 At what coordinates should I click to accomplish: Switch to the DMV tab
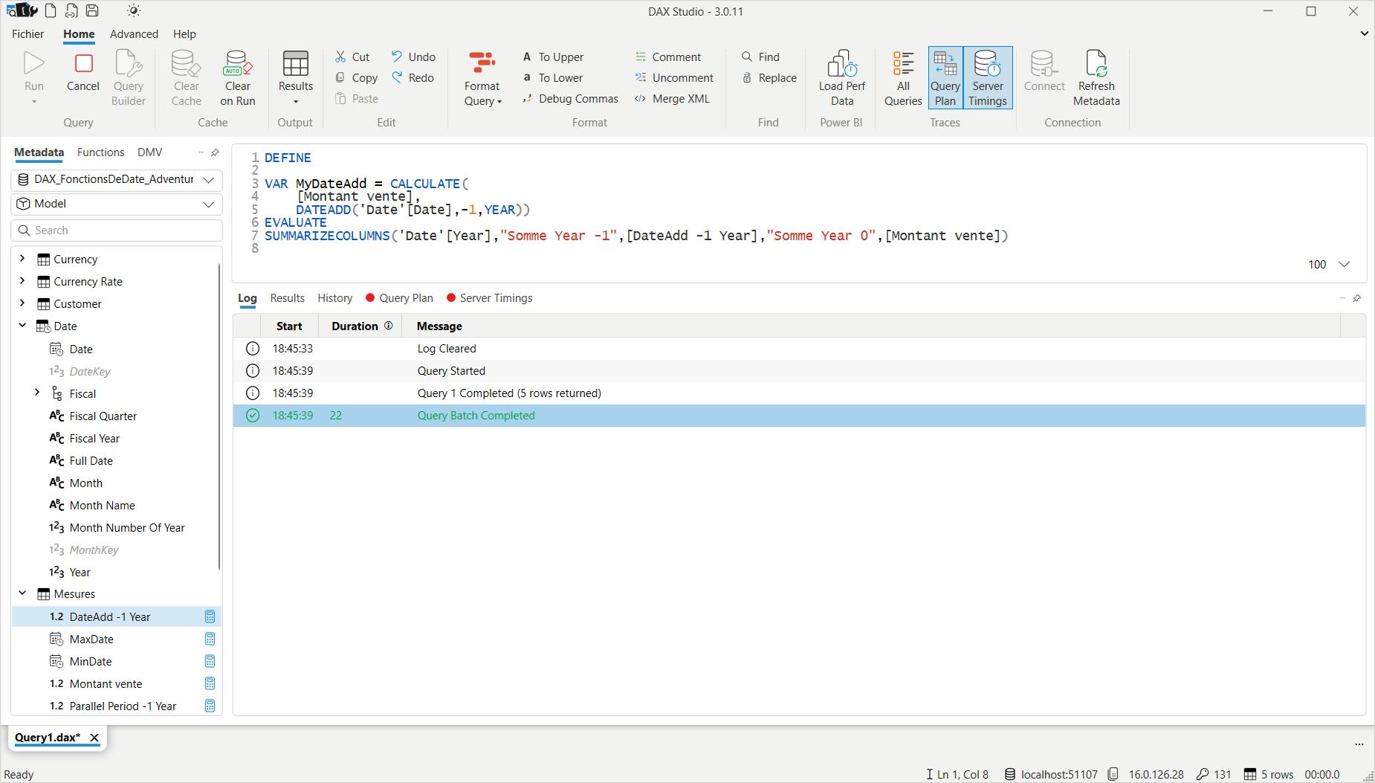pyautogui.click(x=149, y=152)
